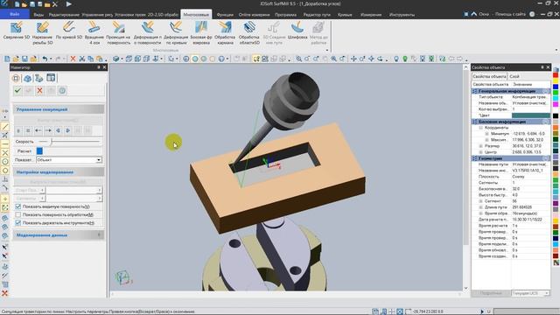Open the Показат. Объект dropdown
The height and width of the screenshot is (315, 560).
tap(69, 160)
